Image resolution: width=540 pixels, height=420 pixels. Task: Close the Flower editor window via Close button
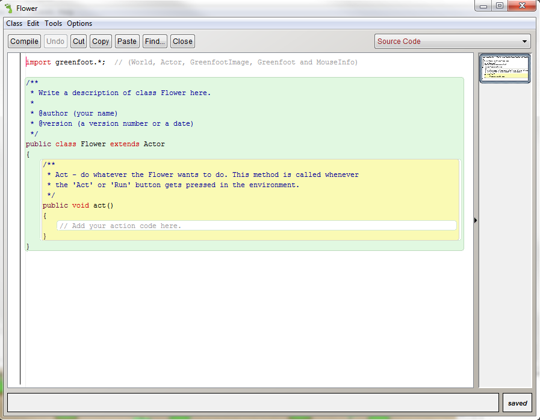pyautogui.click(x=182, y=41)
